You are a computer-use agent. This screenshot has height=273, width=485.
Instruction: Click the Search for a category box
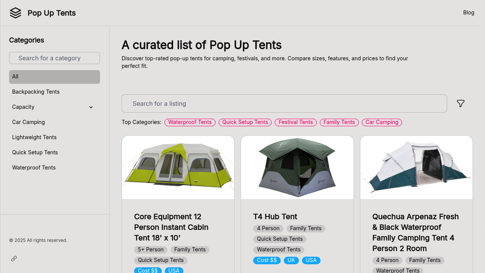click(x=54, y=58)
